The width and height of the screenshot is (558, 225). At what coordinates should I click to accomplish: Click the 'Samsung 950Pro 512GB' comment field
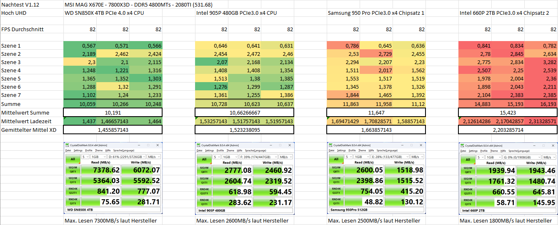[x=377, y=210]
